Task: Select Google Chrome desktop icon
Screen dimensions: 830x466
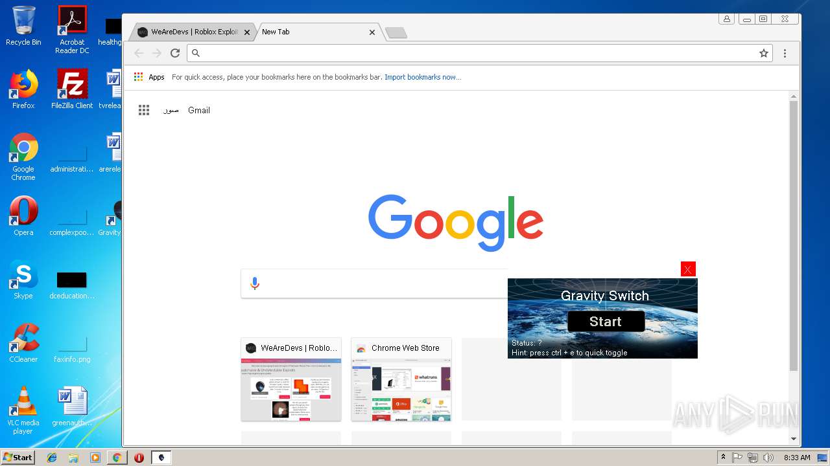Action: tap(23, 157)
